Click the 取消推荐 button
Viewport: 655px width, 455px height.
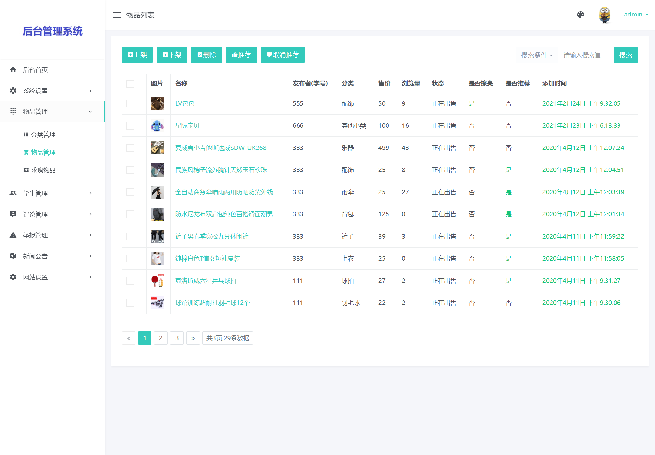pyautogui.click(x=282, y=55)
